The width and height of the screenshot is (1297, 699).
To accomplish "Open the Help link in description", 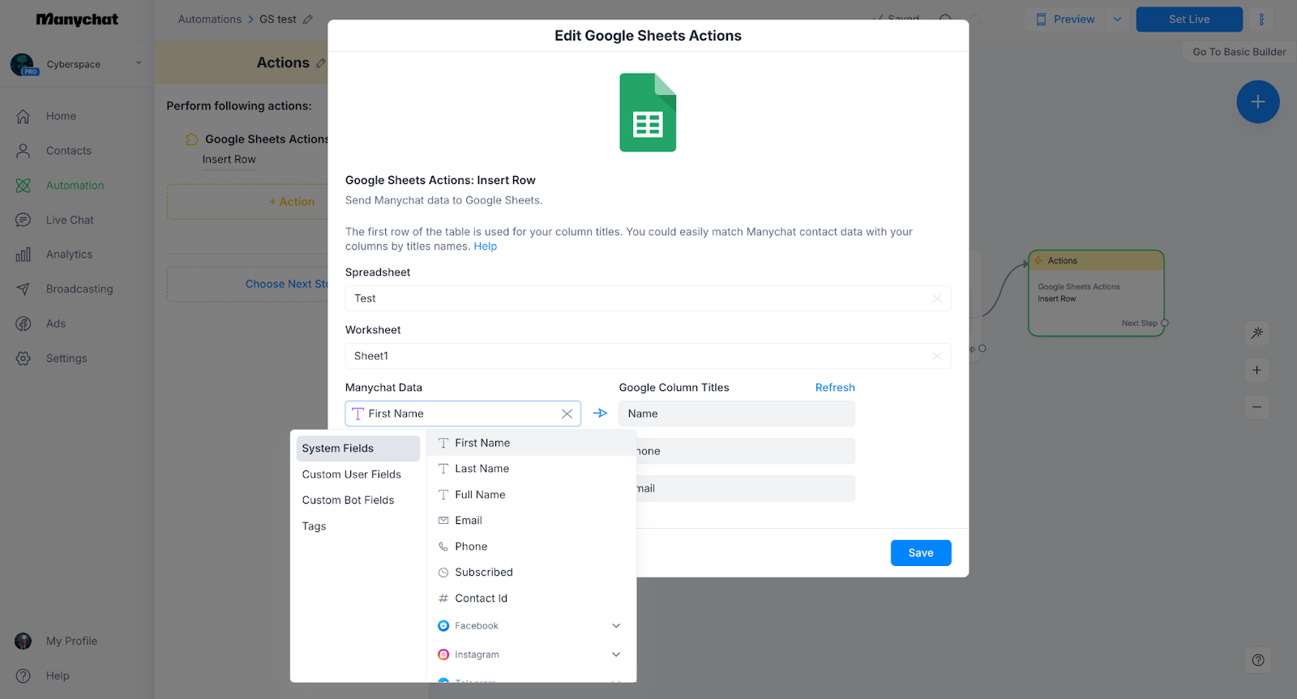I will click(485, 247).
